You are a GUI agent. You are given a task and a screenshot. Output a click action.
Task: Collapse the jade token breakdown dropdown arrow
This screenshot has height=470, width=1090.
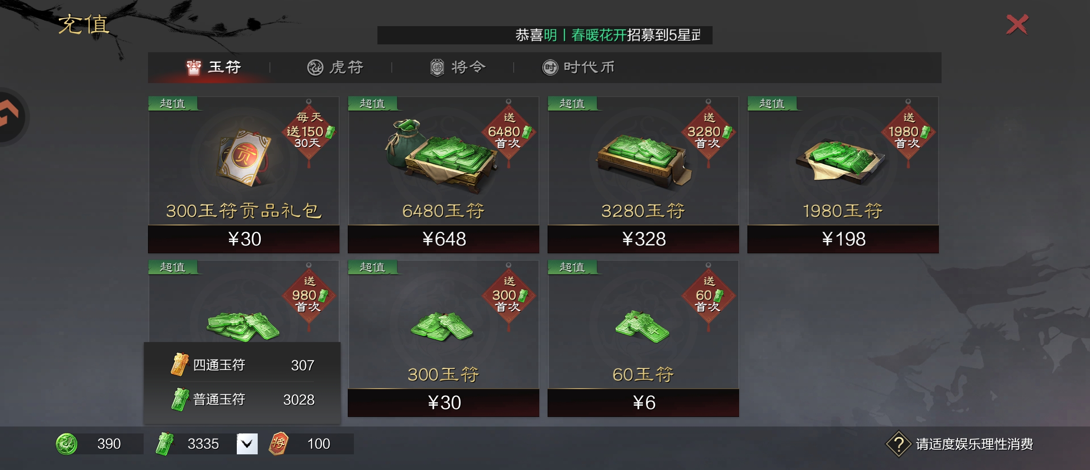click(247, 444)
